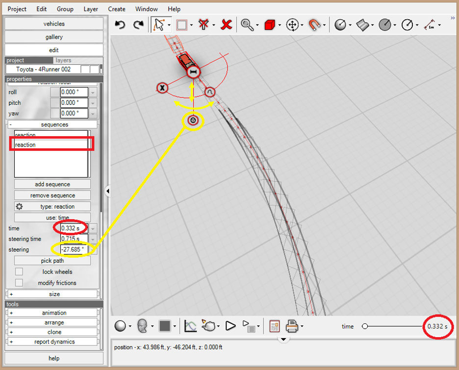Select the 1m measure tool
This screenshot has width=459, height=370.
coord(430,25)
